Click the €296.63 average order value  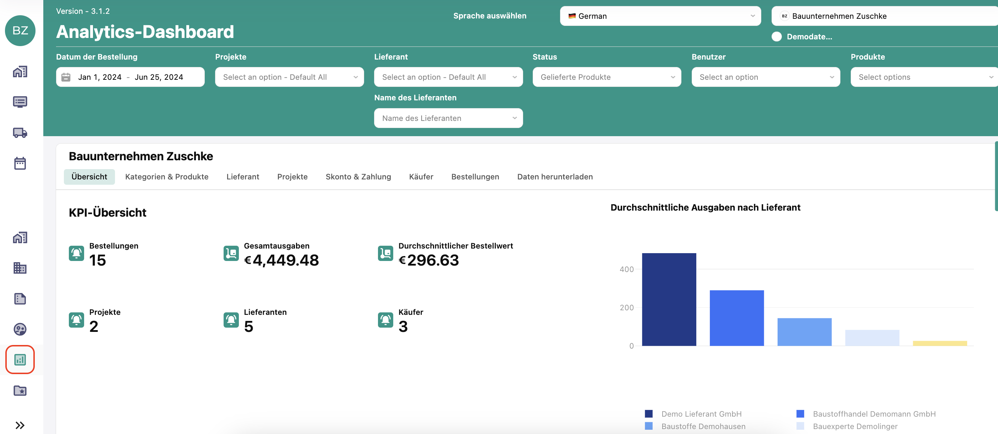(x=428, y=260)
